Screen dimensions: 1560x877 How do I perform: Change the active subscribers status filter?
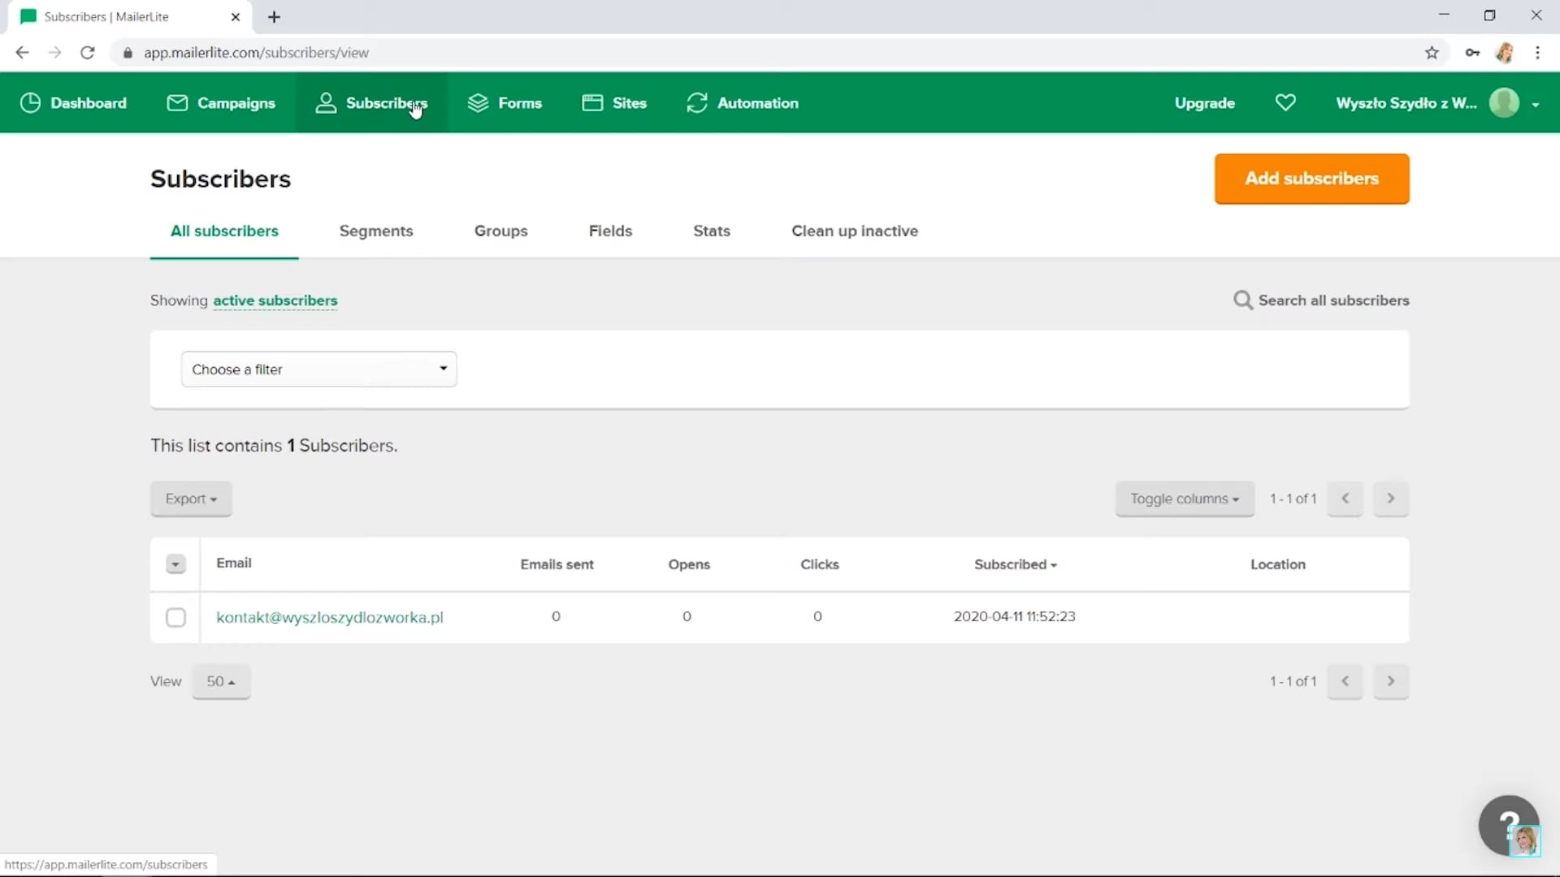[x=275, y=300]
